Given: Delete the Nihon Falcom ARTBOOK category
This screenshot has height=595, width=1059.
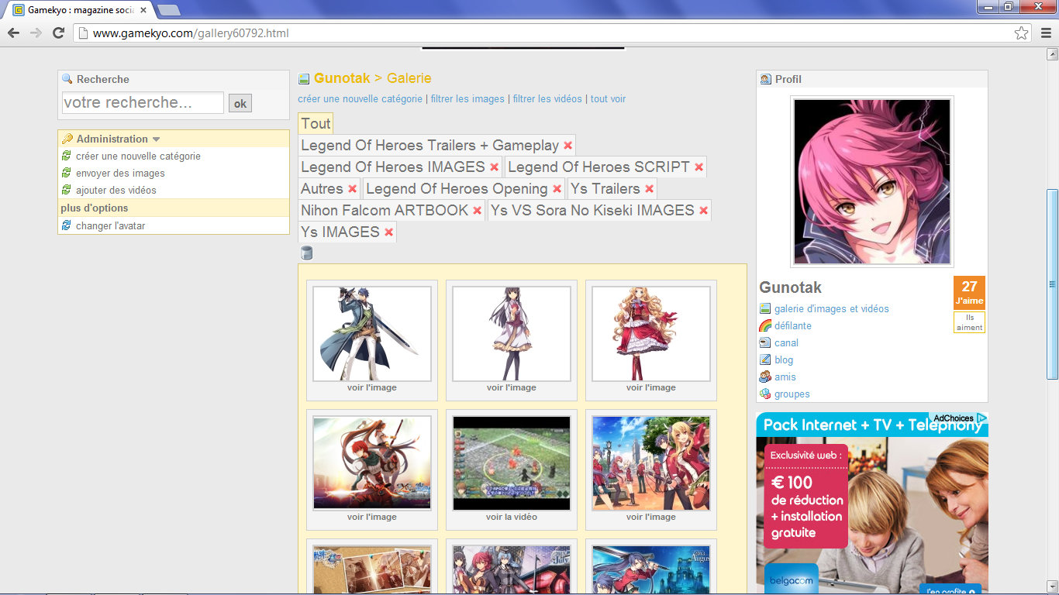Looking at the screenshot, I should tap(477, 211).
